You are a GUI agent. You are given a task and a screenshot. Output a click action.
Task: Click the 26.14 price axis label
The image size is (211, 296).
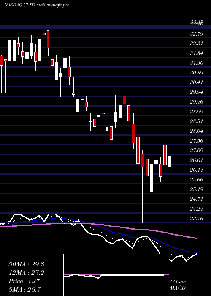(196, 170)
